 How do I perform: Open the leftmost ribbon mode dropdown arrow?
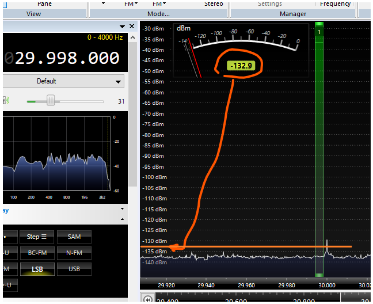103,3
